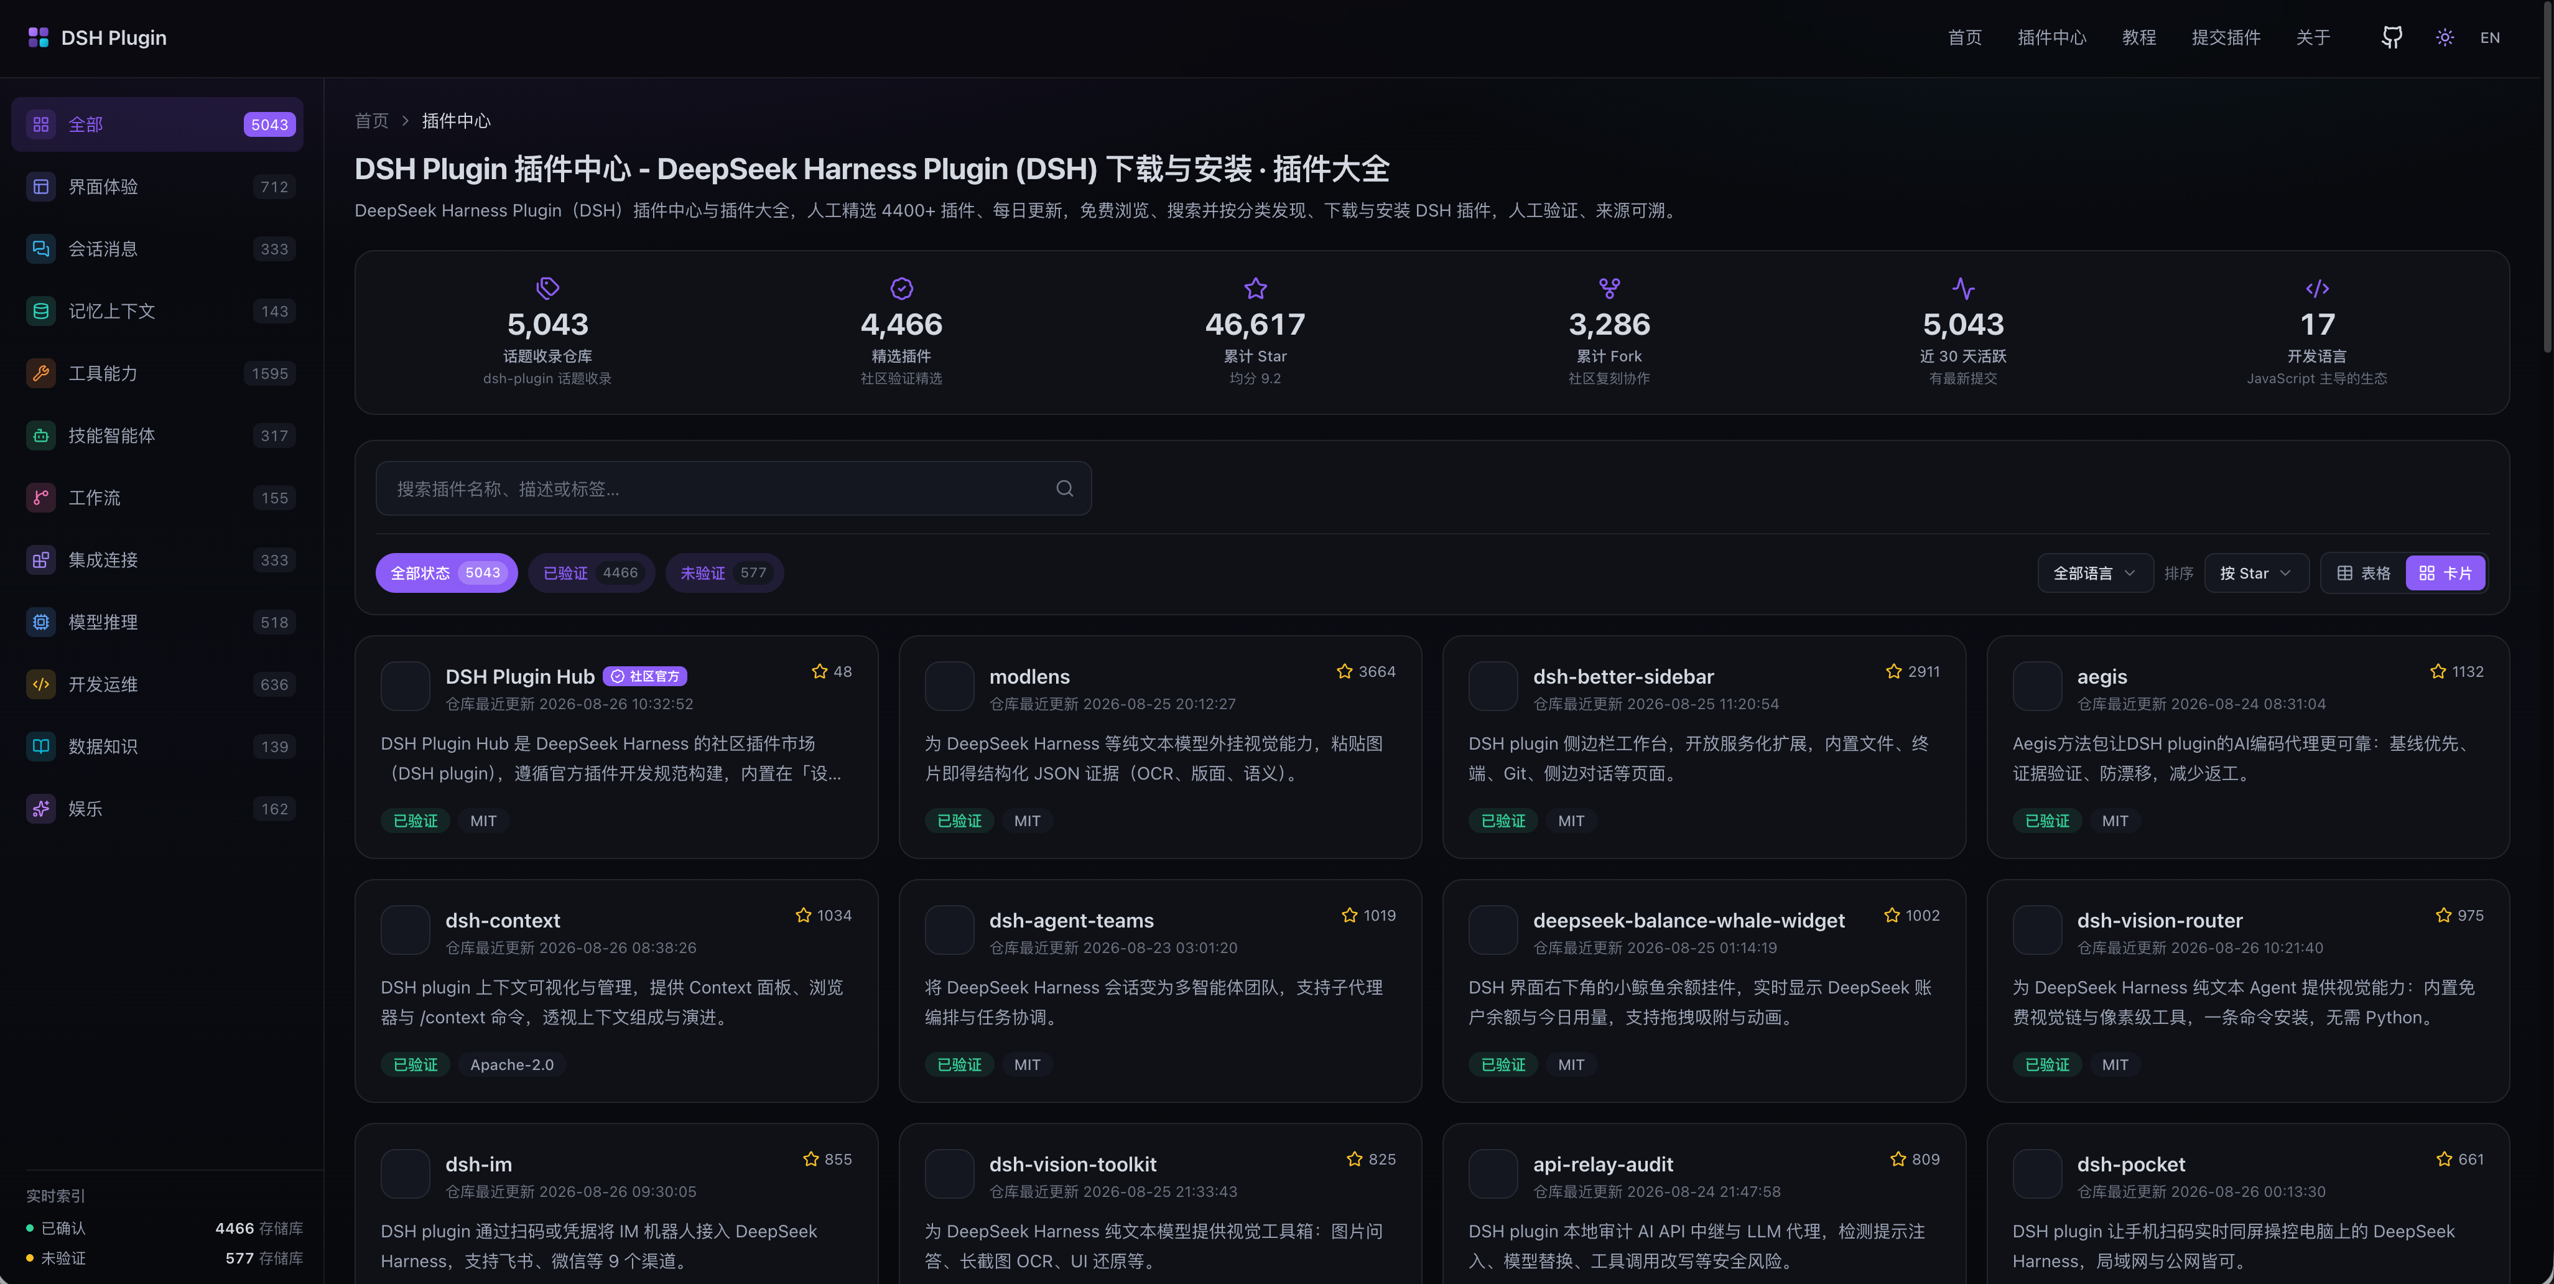The image size is (2554, 1284).
Task: Select the 模型推理 chip icon
Action: [x=40, y=623]
